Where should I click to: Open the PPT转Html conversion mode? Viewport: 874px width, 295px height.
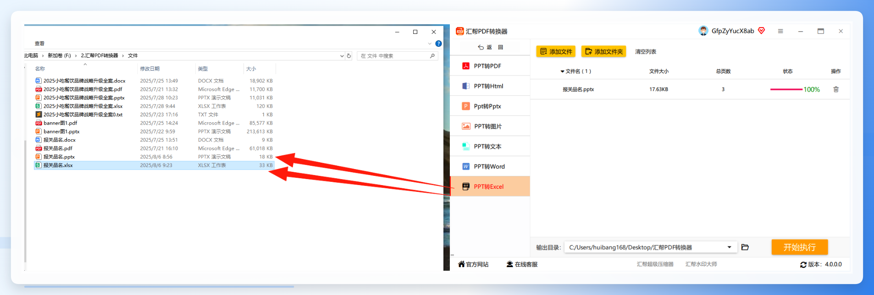tap(490, 86)
